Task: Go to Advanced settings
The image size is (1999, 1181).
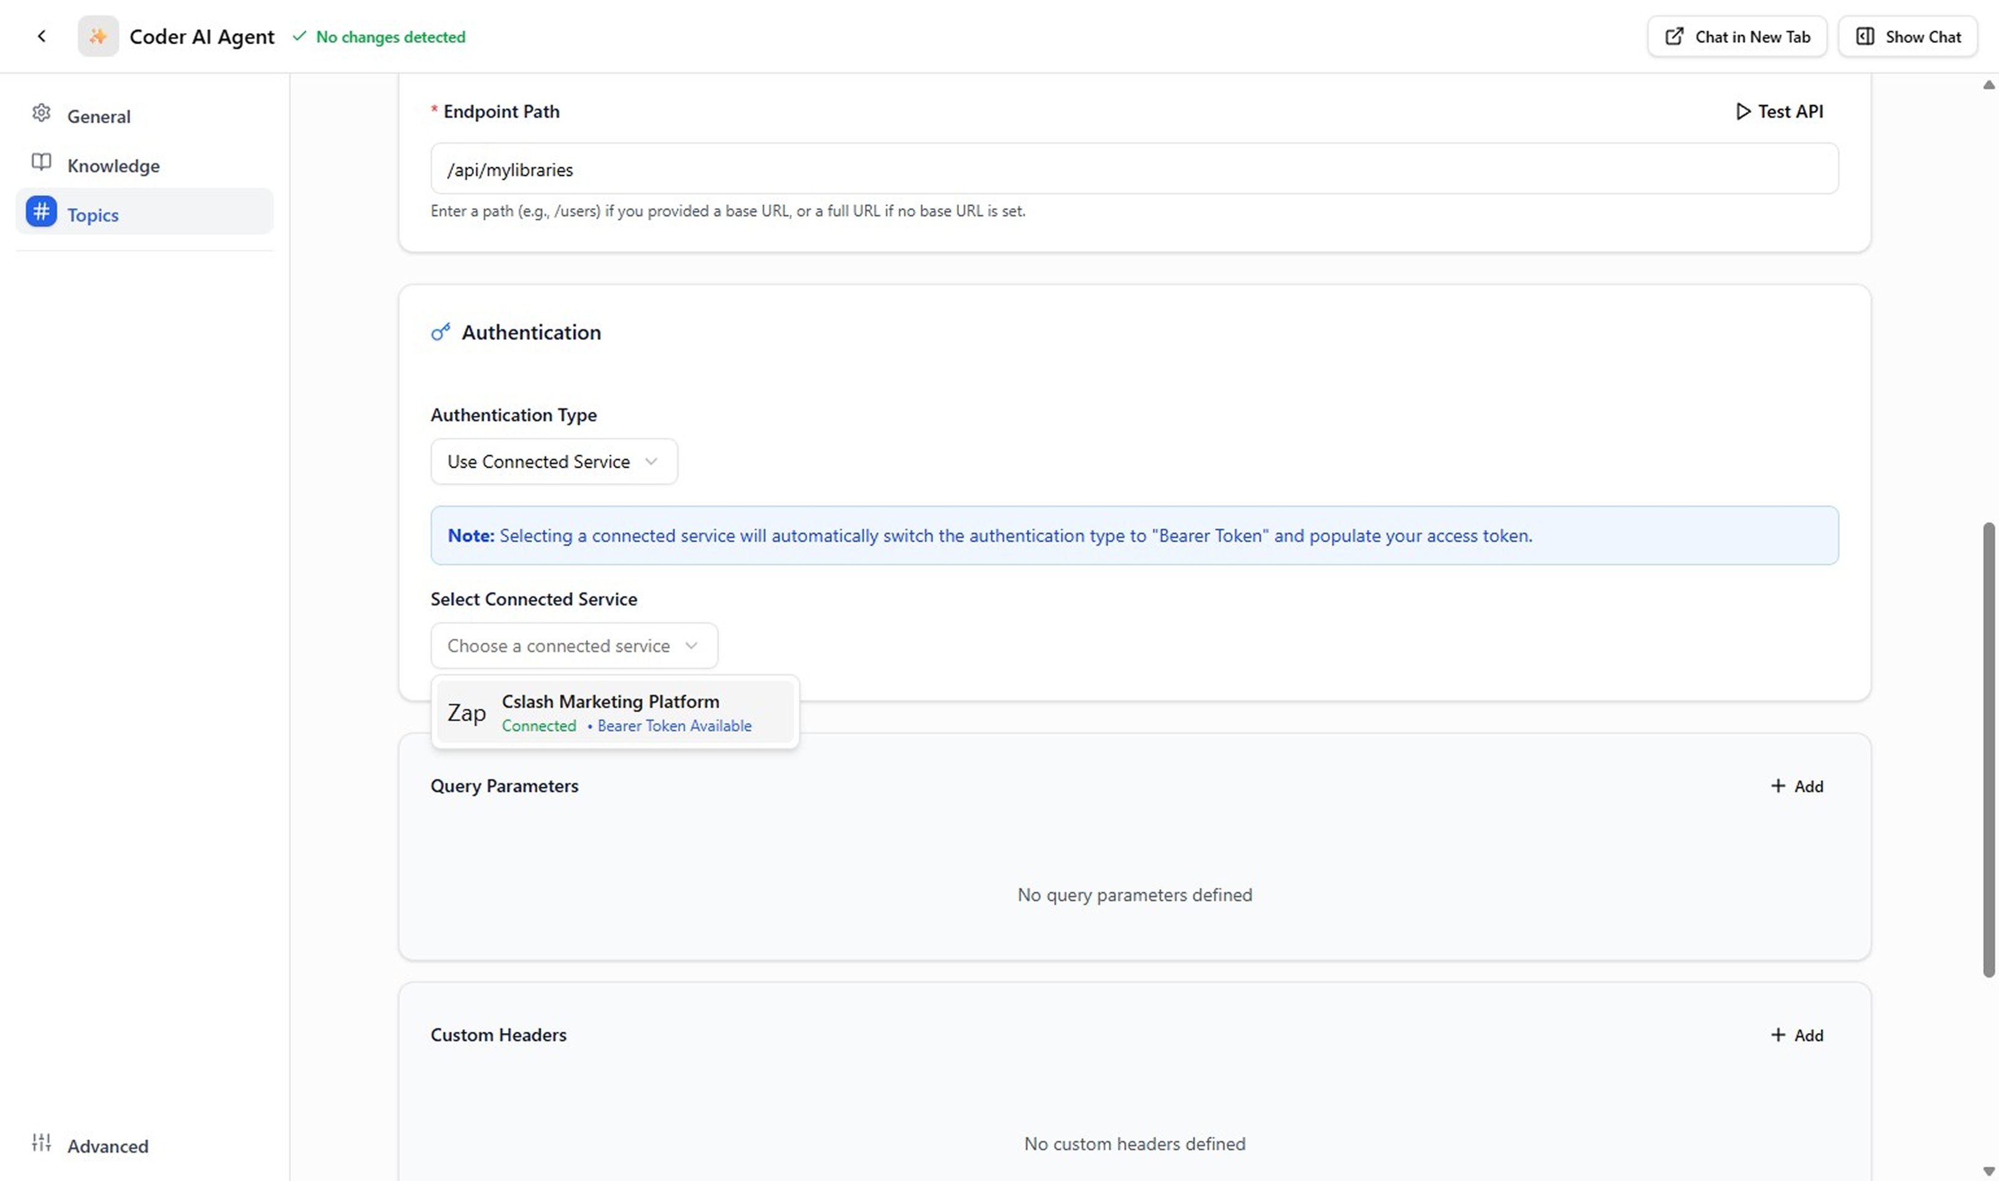Action: click(107, 1146)
